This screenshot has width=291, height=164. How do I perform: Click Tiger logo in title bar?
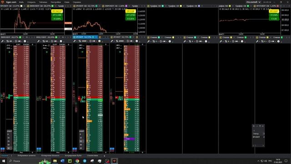point(3,2)
